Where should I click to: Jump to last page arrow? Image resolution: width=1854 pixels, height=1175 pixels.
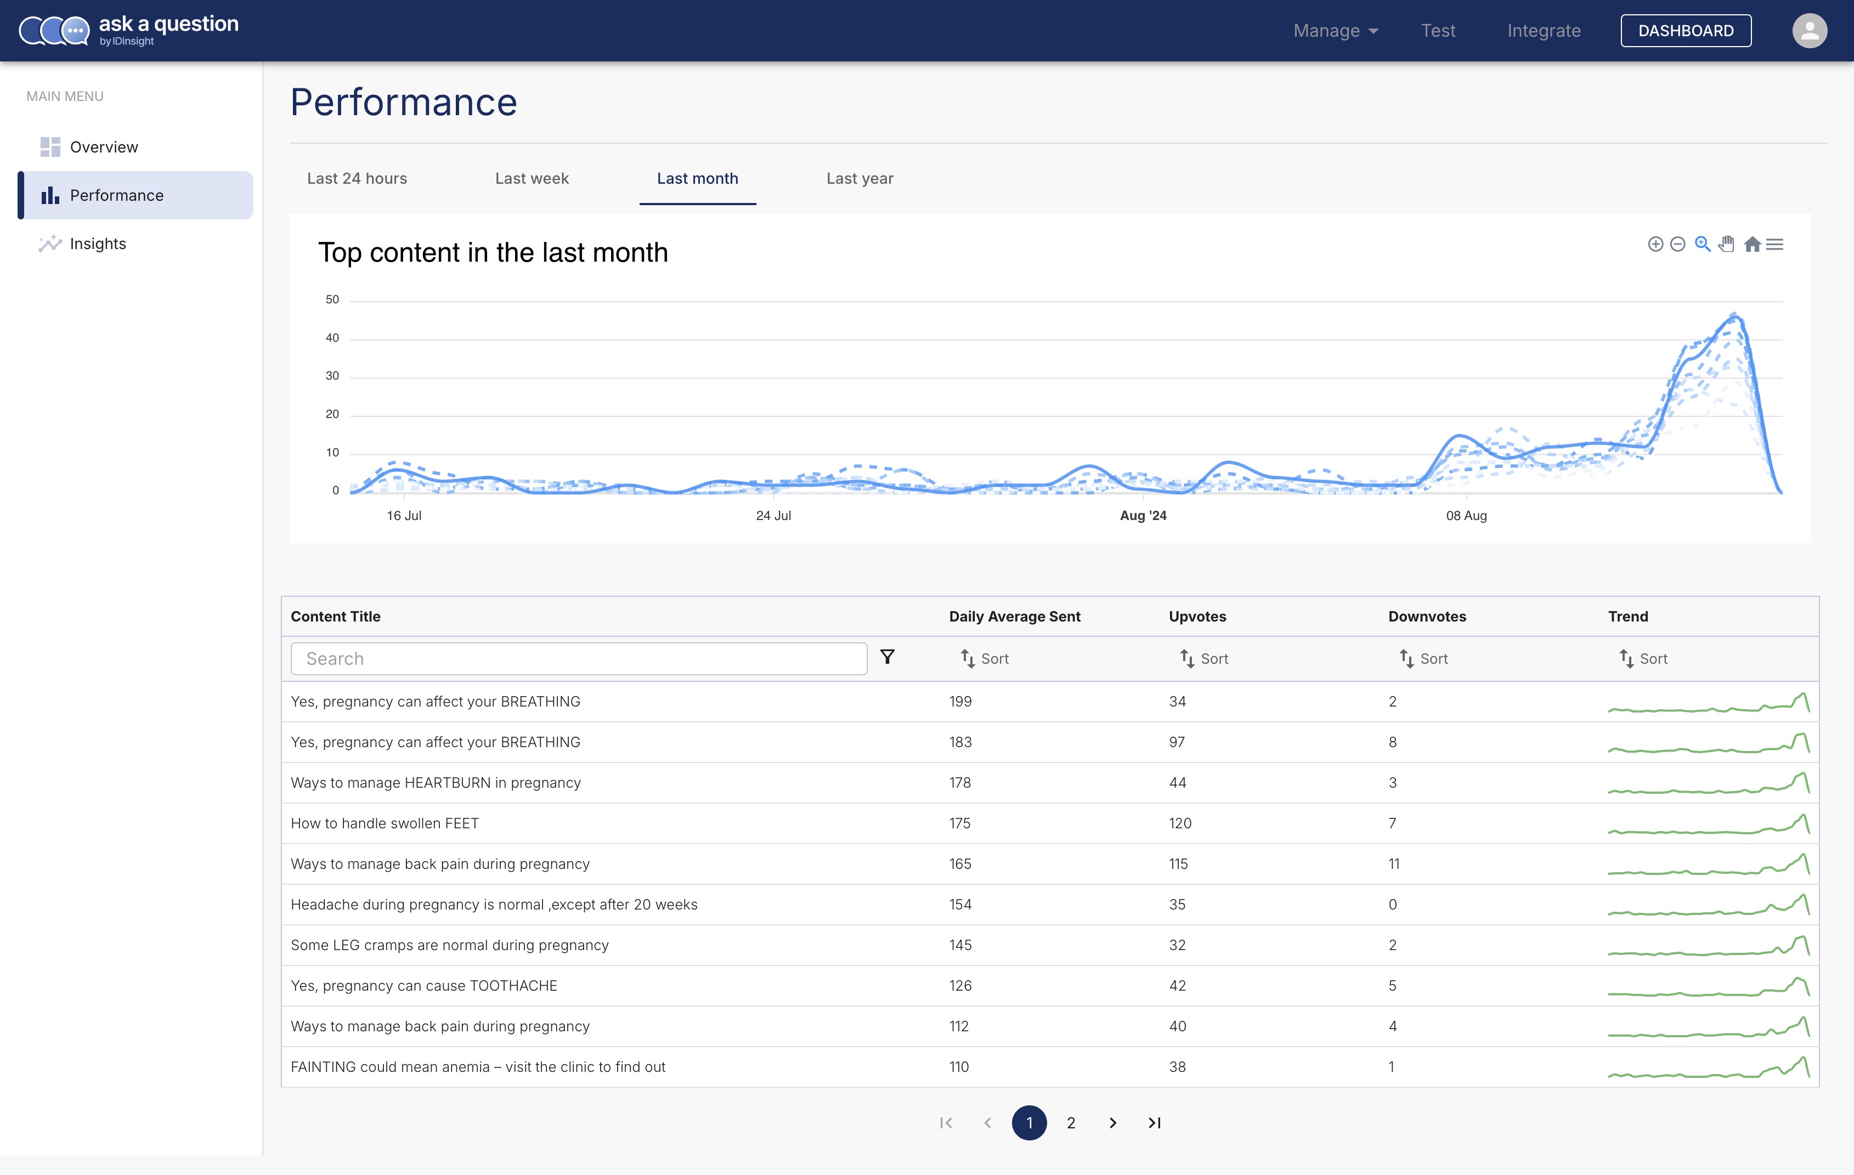click(x=1154, y=1123)
